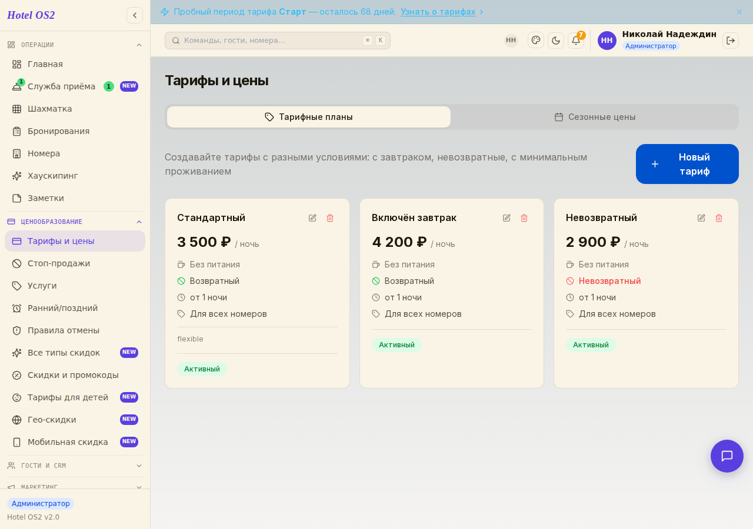The width and height of the screenshot is (753, 529).
Task: Dismiss the trial period banner
Action: tap(739, 12)
